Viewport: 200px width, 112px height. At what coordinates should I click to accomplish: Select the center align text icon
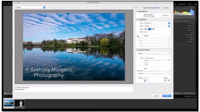[x=149, y=29]
